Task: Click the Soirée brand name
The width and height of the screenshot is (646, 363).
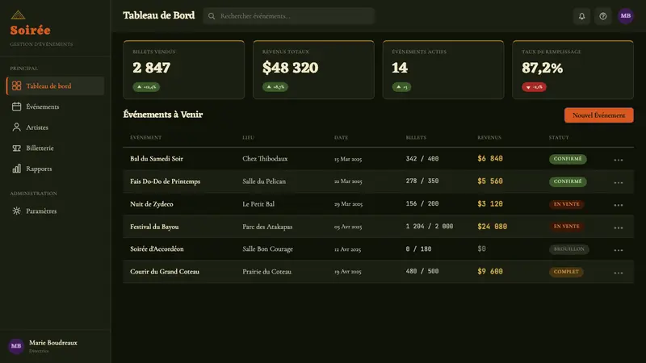Action: point(31,30)
